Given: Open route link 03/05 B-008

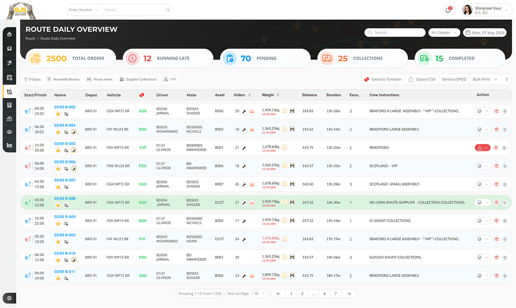Looking at the screenshot, I should pyautogui.click(x=64, y=199).
